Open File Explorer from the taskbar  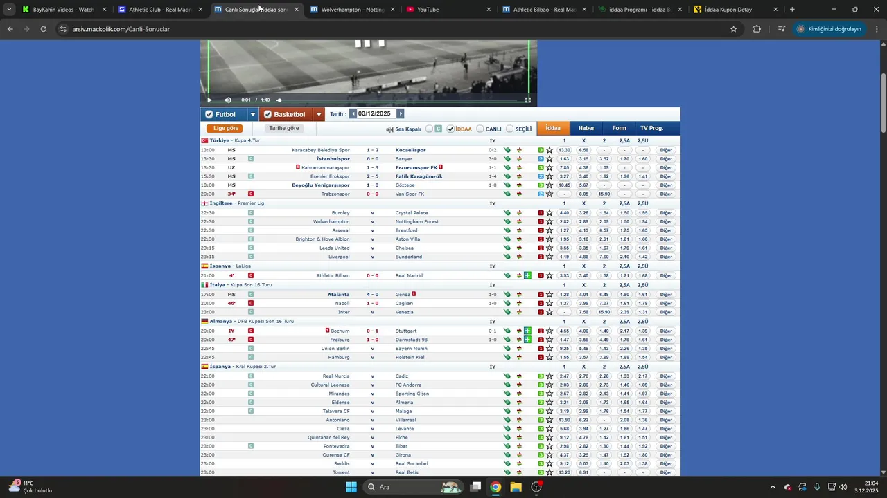tap(516, 487)
